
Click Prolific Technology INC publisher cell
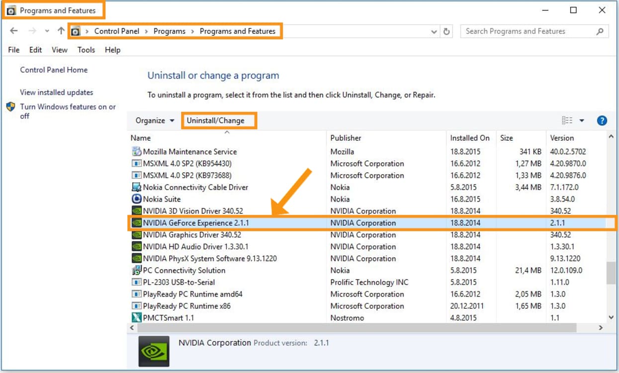[369, 282]
